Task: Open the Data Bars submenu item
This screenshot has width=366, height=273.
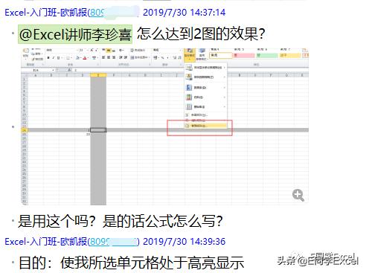Action: pos(206,88)
